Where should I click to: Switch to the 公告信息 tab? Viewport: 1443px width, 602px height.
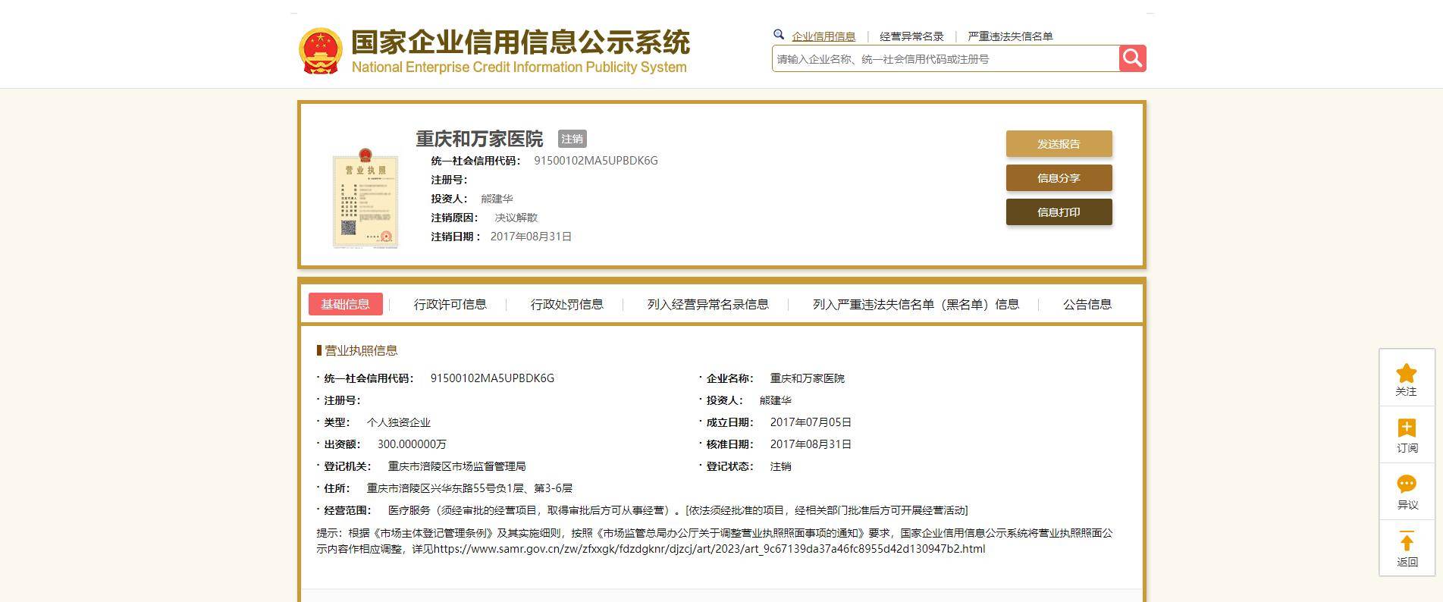pyautogui.click(x=1087, y=304)
